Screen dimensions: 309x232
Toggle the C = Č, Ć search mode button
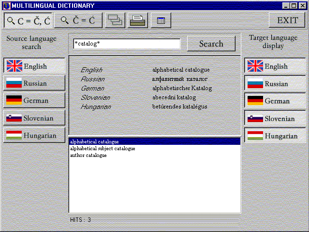click(28, 21)
